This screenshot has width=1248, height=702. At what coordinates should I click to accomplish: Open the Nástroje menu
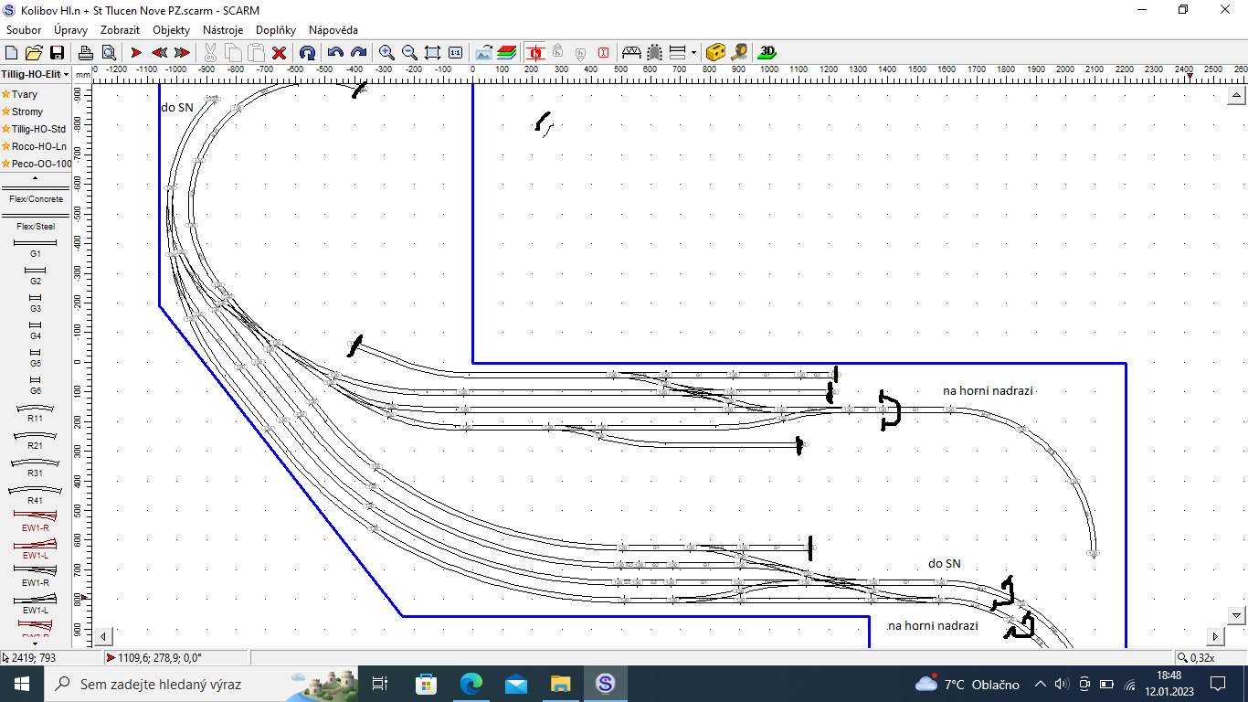click(x=222, y=30)
